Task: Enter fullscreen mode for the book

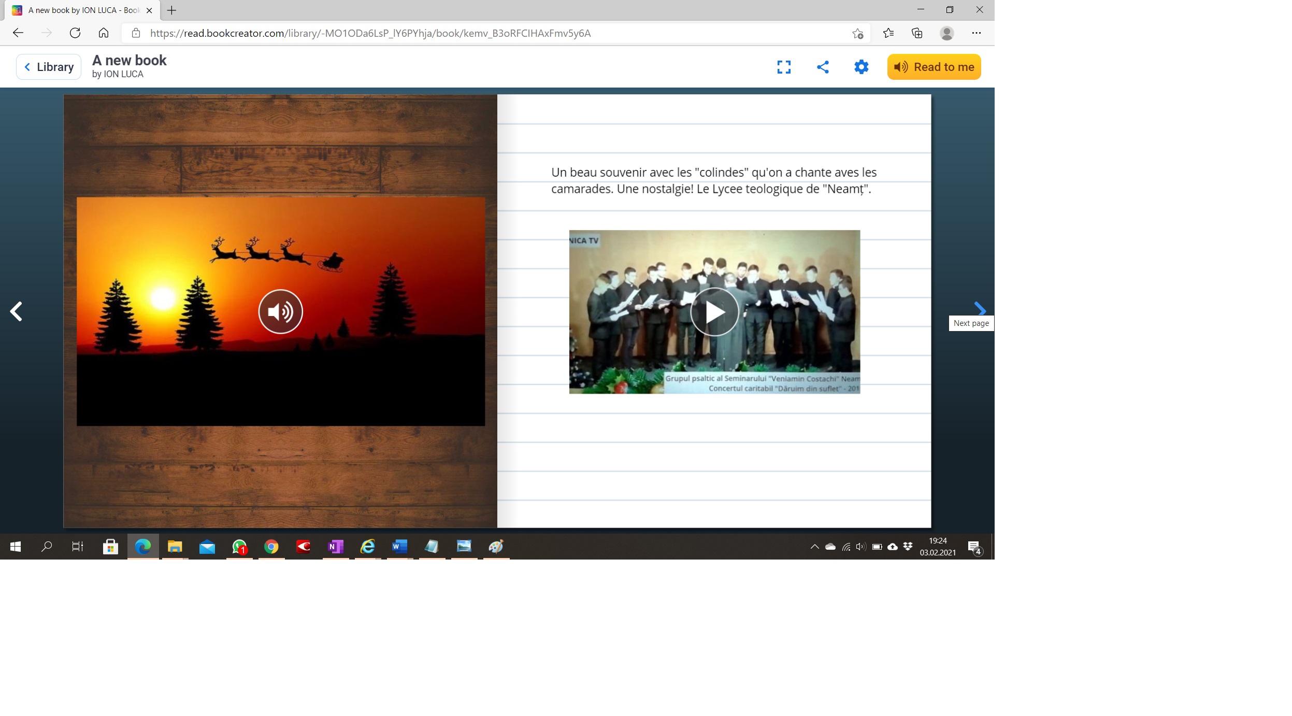Action: tap(783, 67)
